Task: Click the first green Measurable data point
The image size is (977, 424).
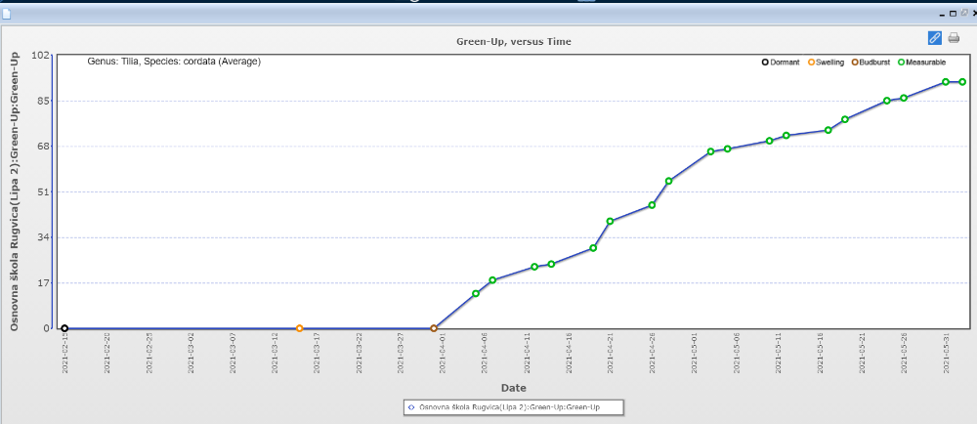Action: (x=476, y=293)
